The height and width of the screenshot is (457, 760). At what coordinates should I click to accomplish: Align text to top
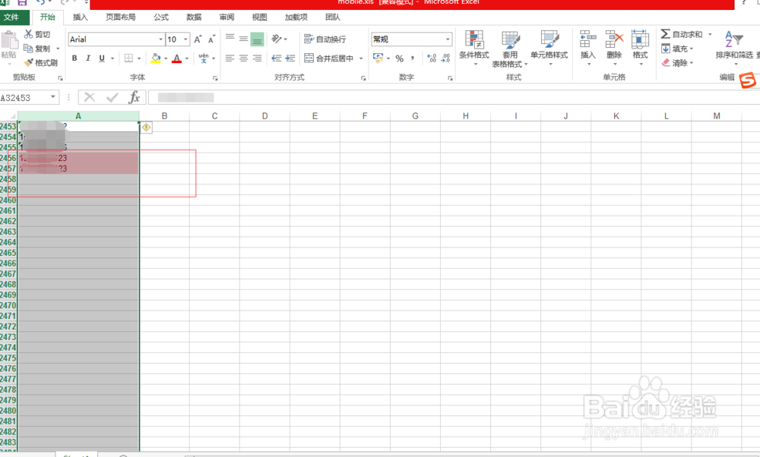230,39
